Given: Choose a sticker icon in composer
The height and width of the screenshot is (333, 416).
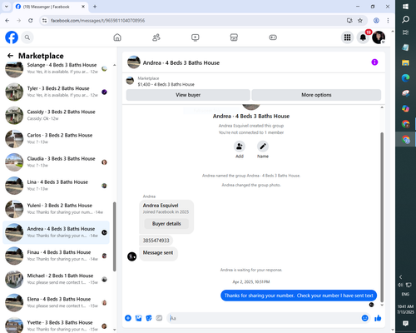Looking at the screenshot, I should tap(149, 318).
